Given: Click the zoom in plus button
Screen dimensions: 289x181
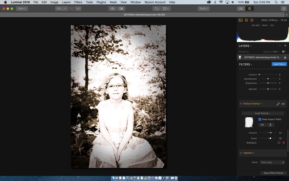Looking at the screenshot, I should click(78, 8).
